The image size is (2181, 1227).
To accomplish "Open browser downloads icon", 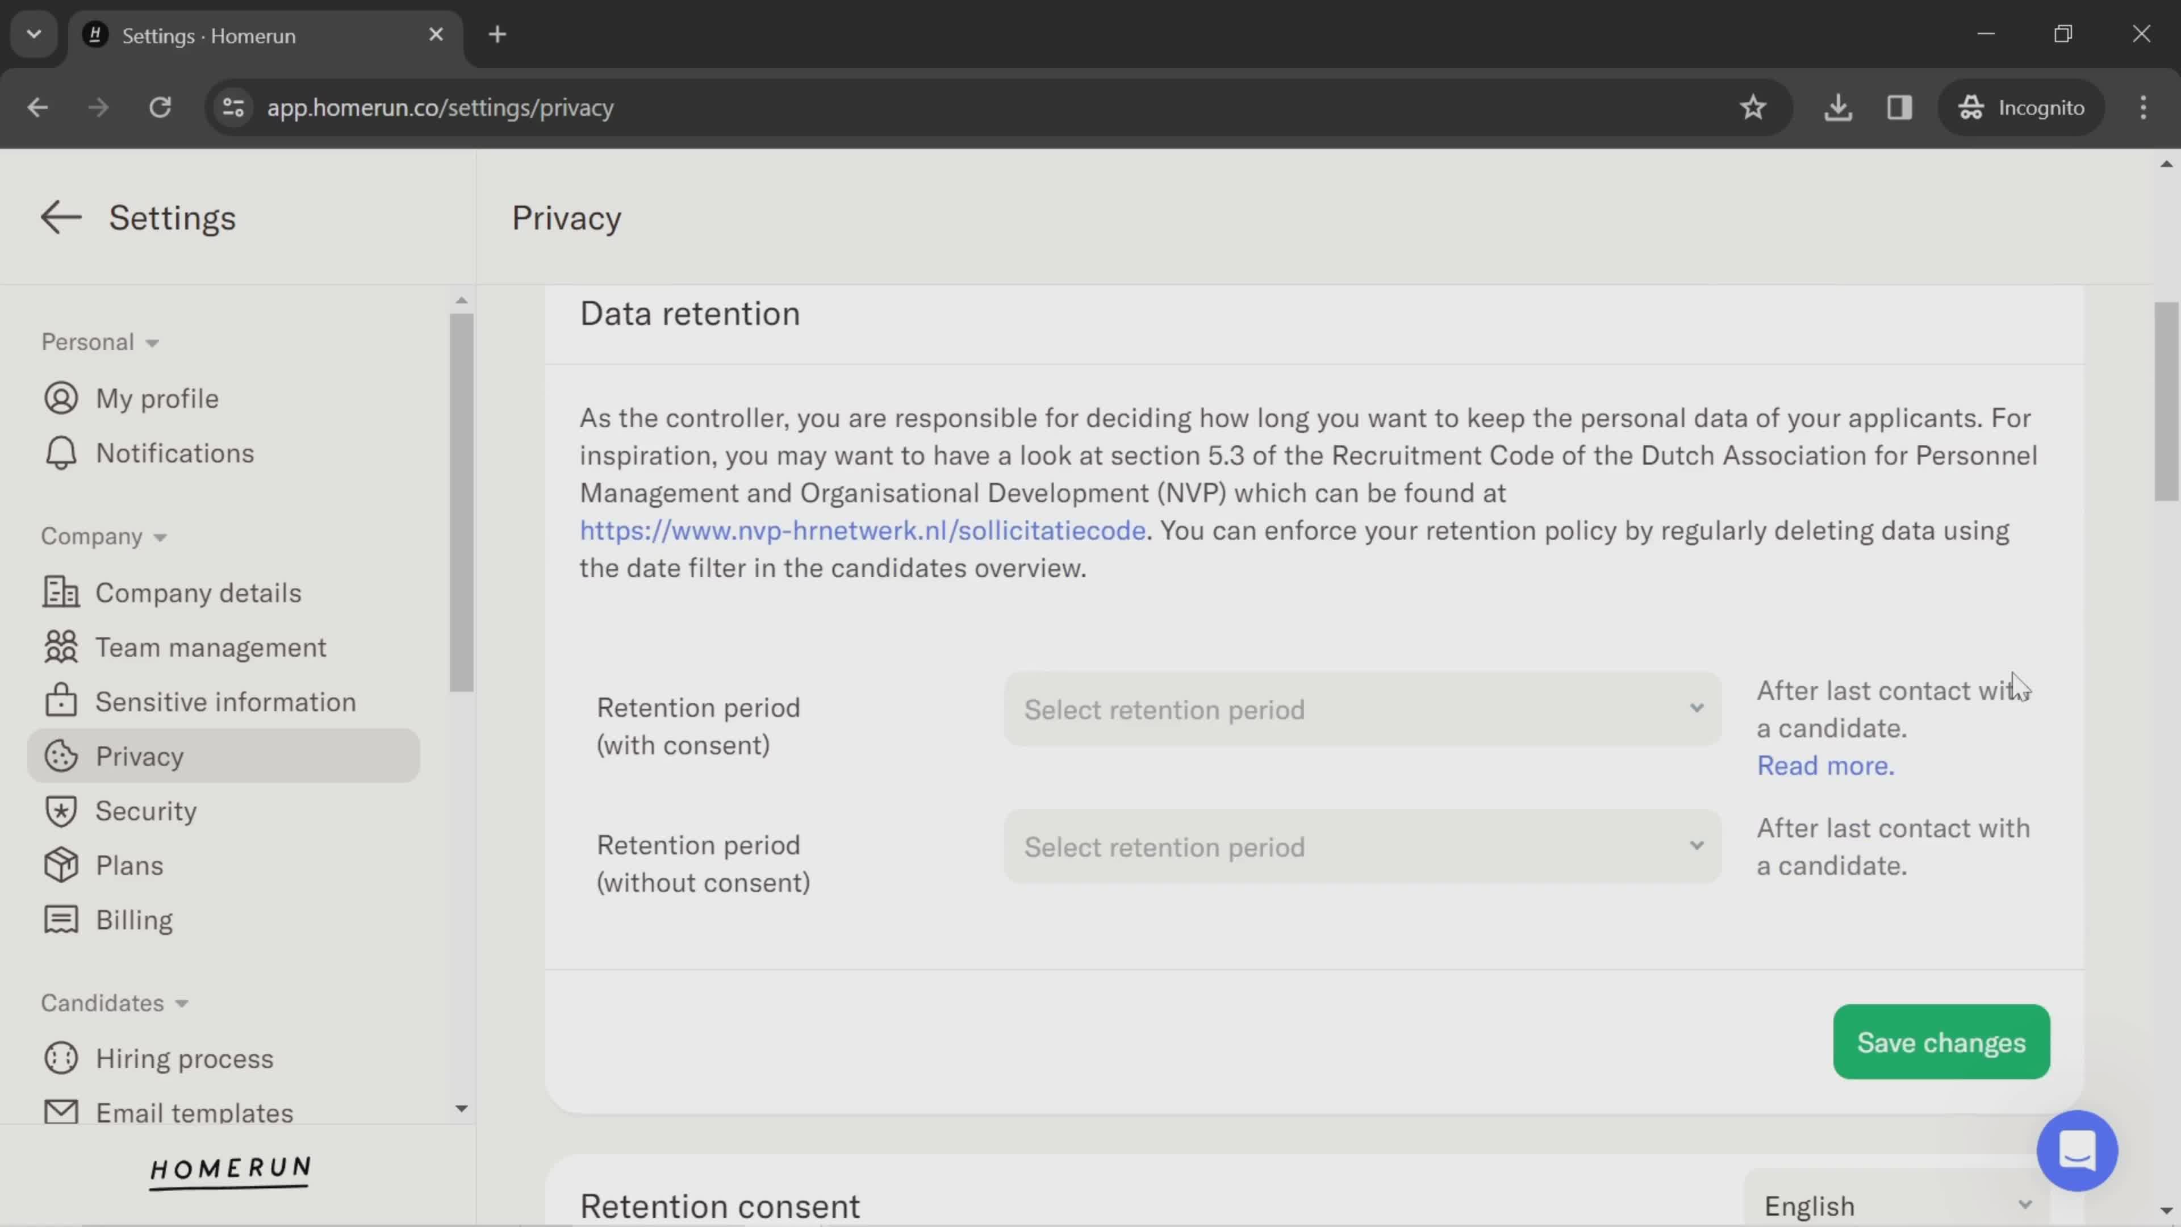I will click(1837, 107).
